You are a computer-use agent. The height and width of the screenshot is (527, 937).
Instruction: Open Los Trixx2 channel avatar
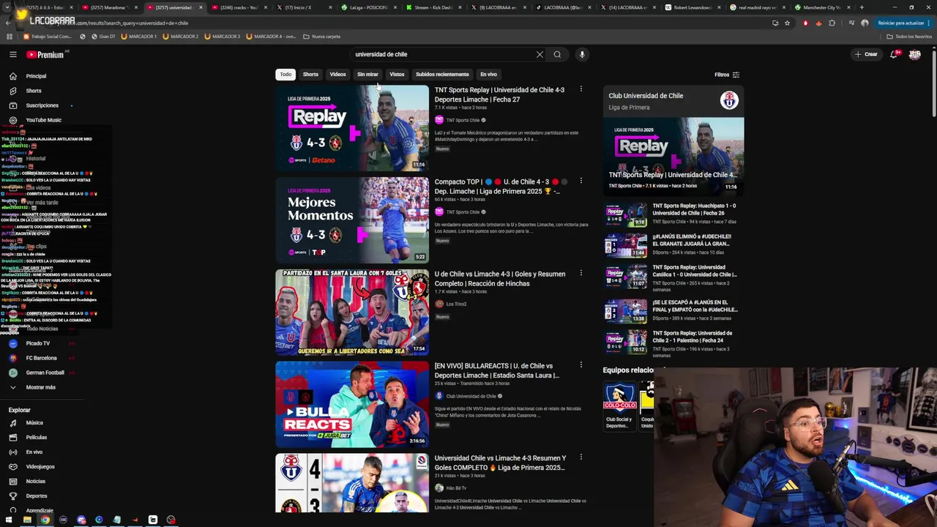point(439,304)
